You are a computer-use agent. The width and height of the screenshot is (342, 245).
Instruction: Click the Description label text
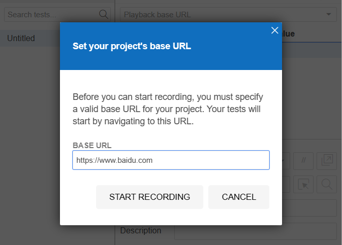tap(141, 230)
